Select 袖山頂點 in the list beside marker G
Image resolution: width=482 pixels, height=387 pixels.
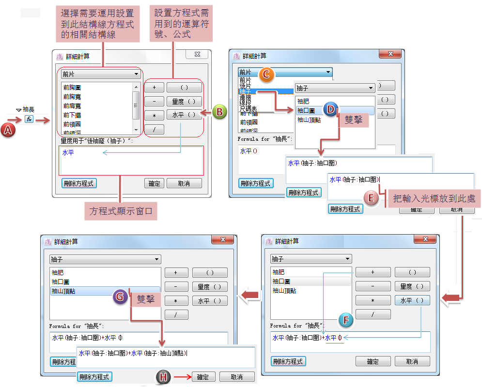pos(65,291)
